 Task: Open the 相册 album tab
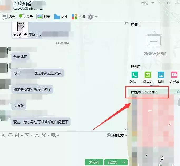coord(43,17)
